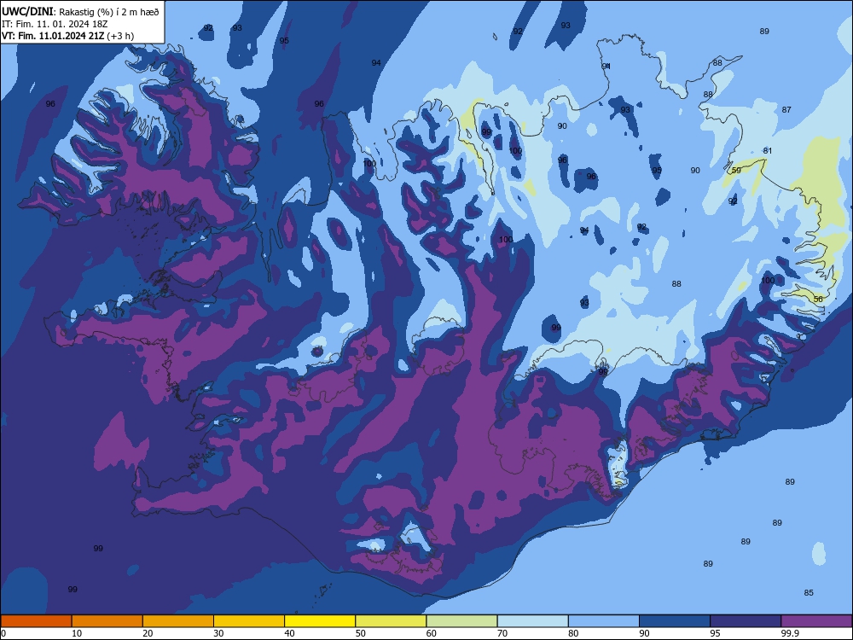
Task: Click the valid time line 'VT: Fim. 11.01.2024 21Z (+3 h)'
Action: pos(68,36)
